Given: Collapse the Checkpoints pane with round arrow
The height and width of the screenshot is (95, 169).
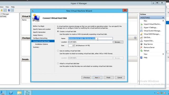Looking at the screenshot, I should 135,38.
